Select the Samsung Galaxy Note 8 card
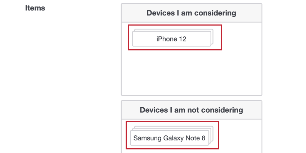This screenshot has height=153, width=306. pyautogui.click(x=170, y=138)
